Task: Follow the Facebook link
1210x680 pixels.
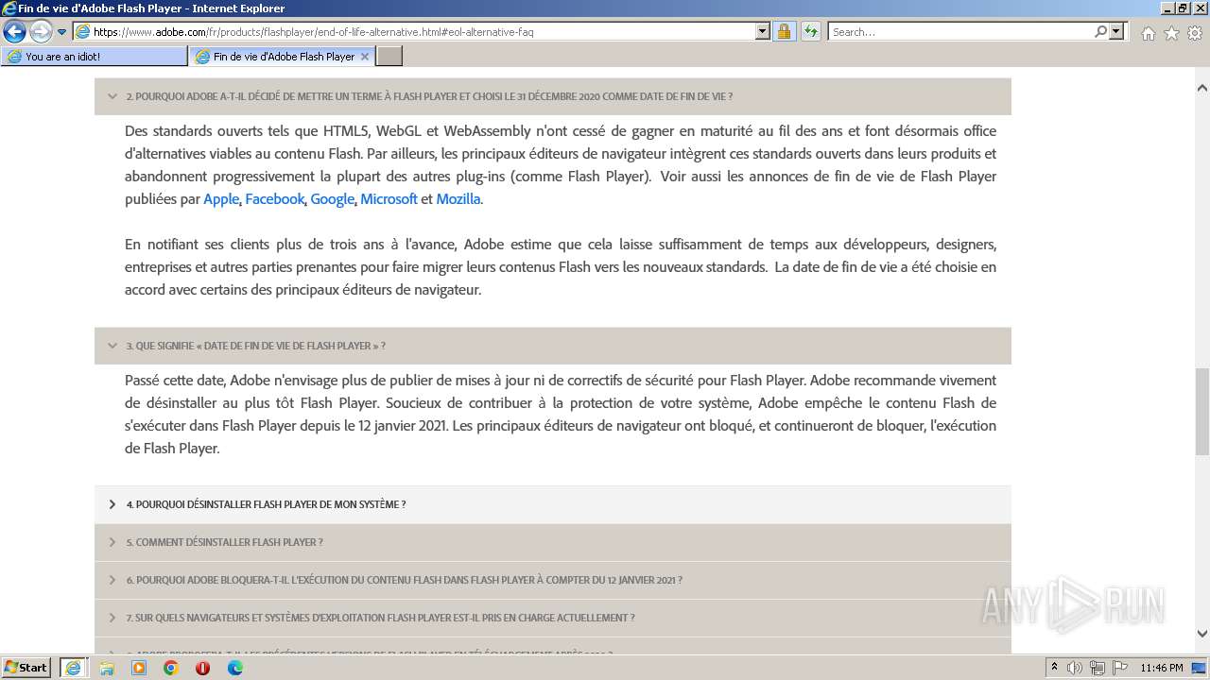Action: pos(274,199)
